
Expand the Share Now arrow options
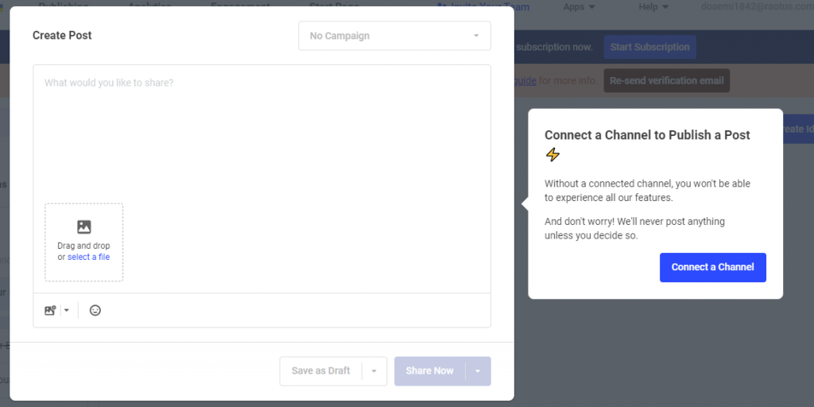(478, 371)
